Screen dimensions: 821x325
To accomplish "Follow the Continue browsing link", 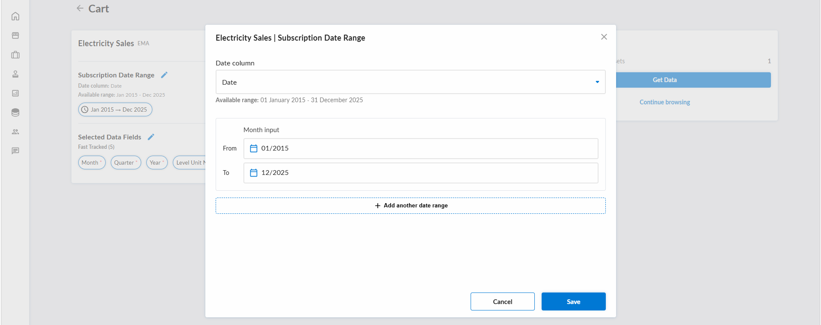I will 665,102.
